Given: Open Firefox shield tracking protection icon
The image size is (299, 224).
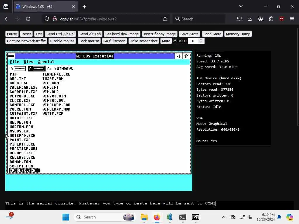Looking at the screenshot, I should pos(47,19).
